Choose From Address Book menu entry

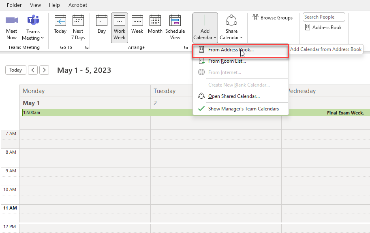tap(231, 50)
